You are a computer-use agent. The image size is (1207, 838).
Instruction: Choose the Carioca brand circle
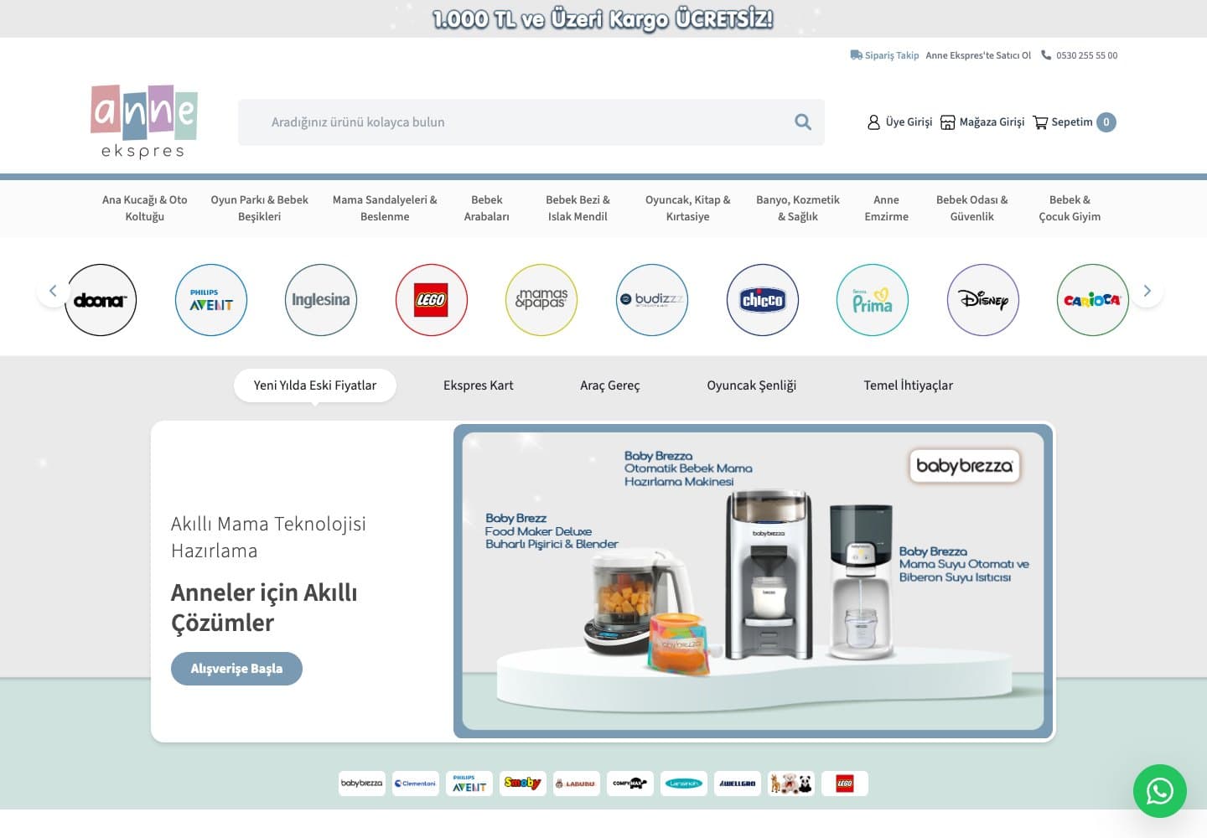click(x=1093, y=300)
